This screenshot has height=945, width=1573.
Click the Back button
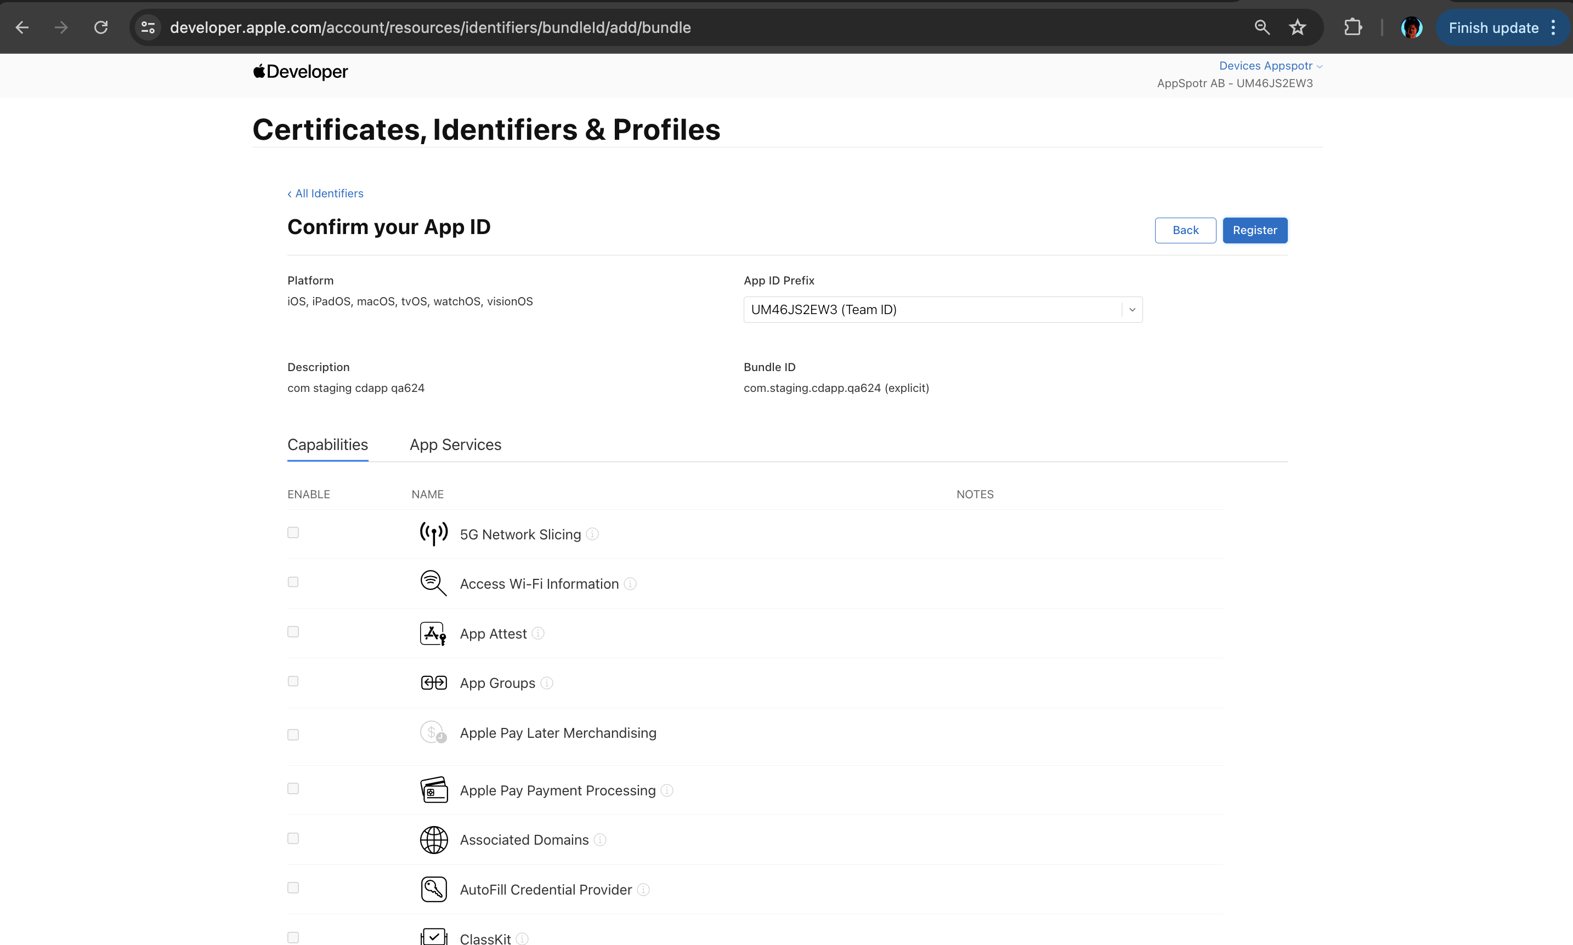click(x=1185, y=230)
